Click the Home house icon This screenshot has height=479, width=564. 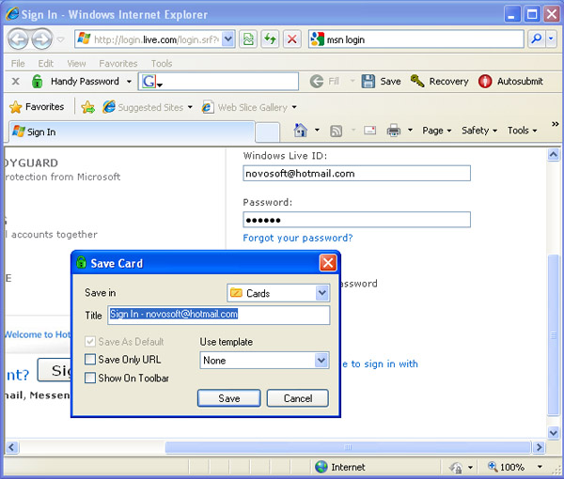tap(301, 130)
